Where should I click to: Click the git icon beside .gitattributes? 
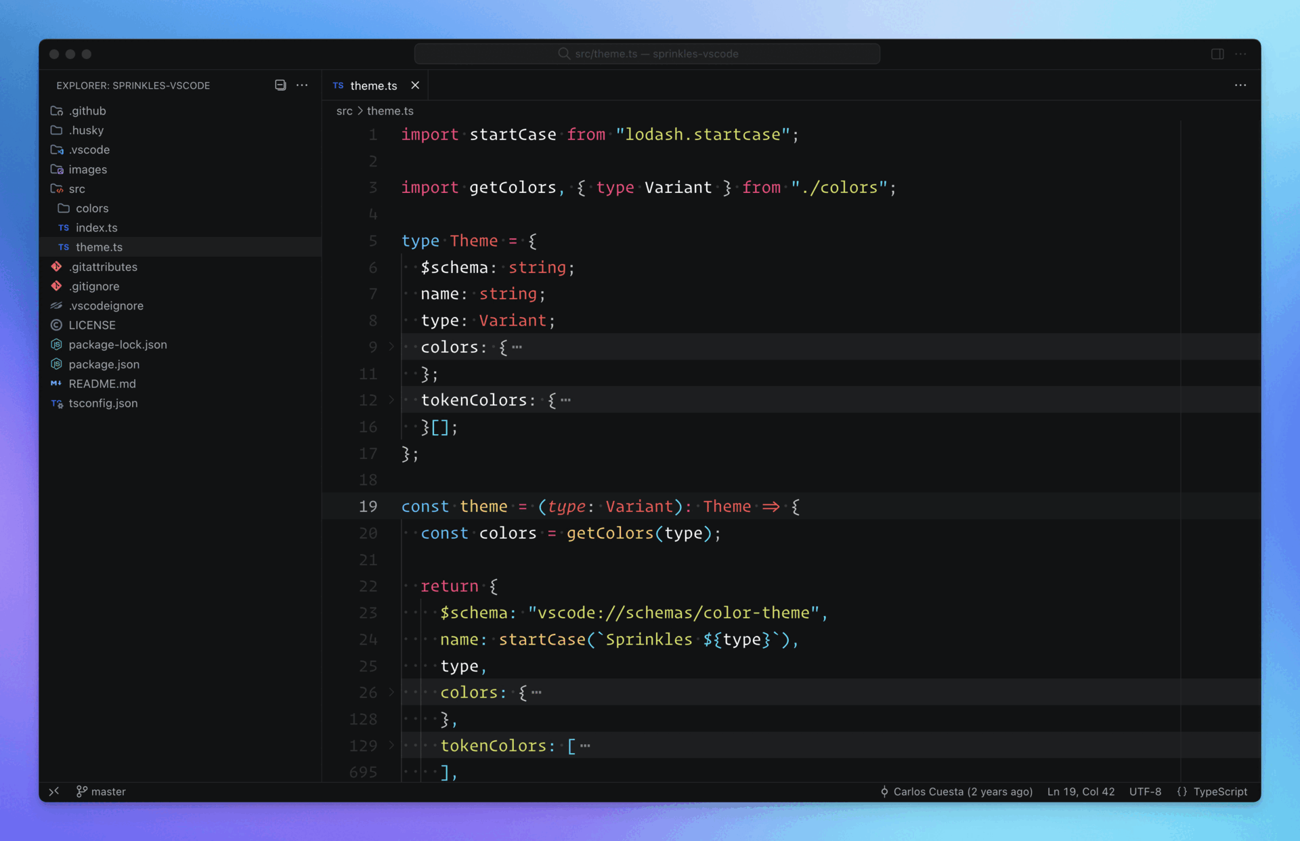[56, 267]
